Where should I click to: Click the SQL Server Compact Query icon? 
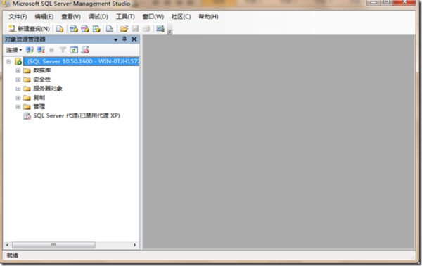coord(110,29)
